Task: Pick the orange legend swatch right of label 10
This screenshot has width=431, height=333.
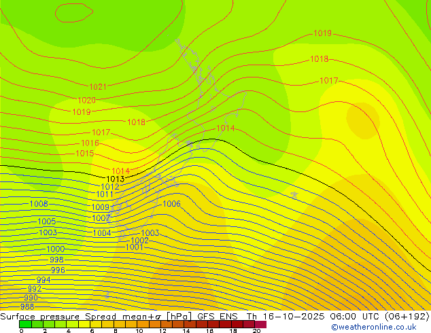Action: click(x=143, y=324)
